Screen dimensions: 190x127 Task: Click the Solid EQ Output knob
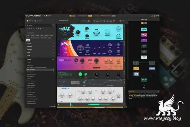coord(118,94)
